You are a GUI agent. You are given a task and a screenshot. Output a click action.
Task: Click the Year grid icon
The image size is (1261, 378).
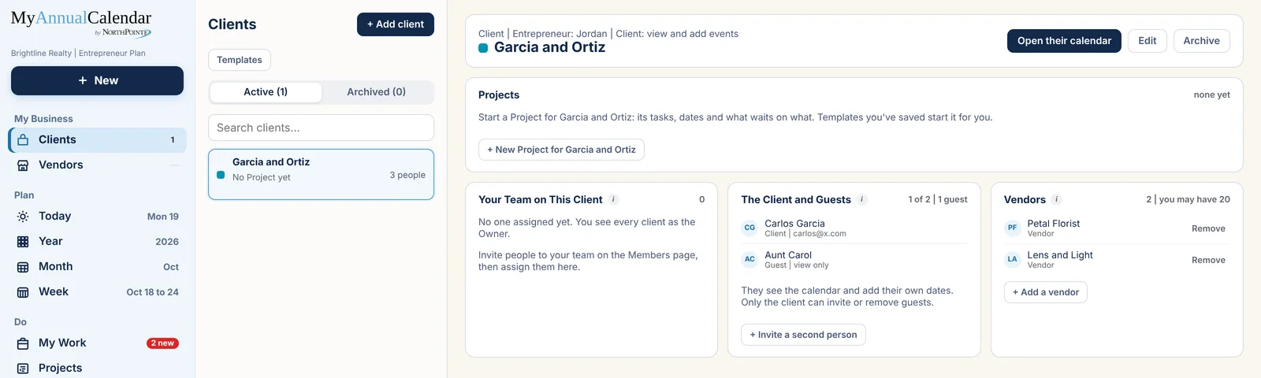(x=23, y=242)
